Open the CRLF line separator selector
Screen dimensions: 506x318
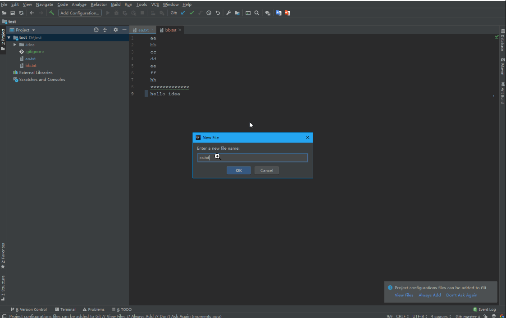(402, 316)
